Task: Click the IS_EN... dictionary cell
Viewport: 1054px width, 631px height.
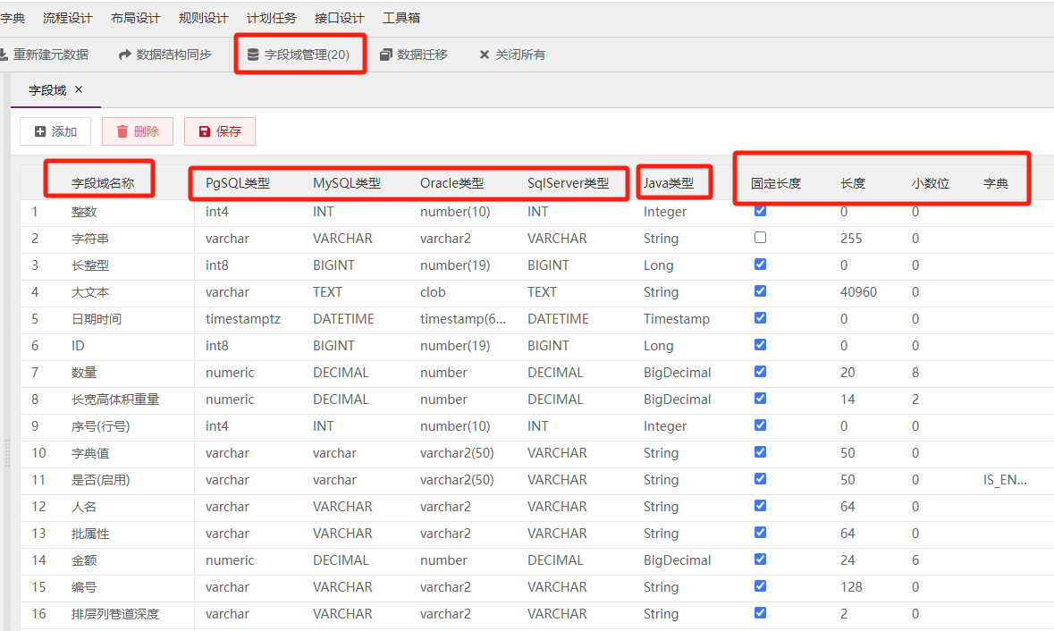Action: coord(1005,480)
